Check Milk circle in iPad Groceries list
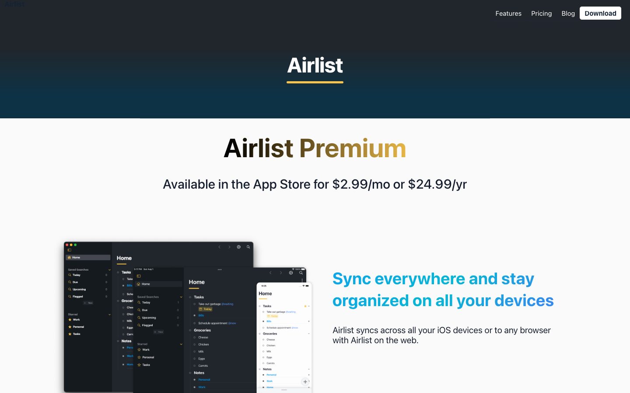 pos(195,352)
